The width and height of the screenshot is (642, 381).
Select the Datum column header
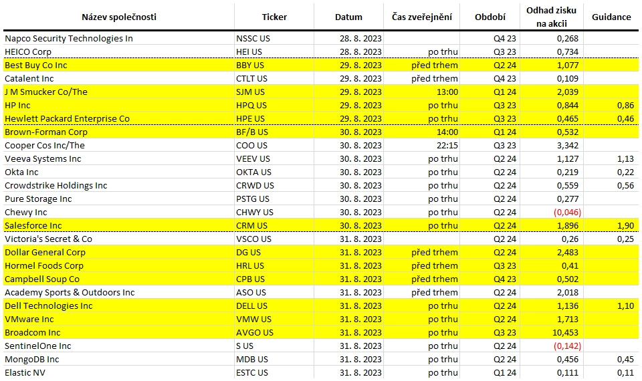click(348, 17)
